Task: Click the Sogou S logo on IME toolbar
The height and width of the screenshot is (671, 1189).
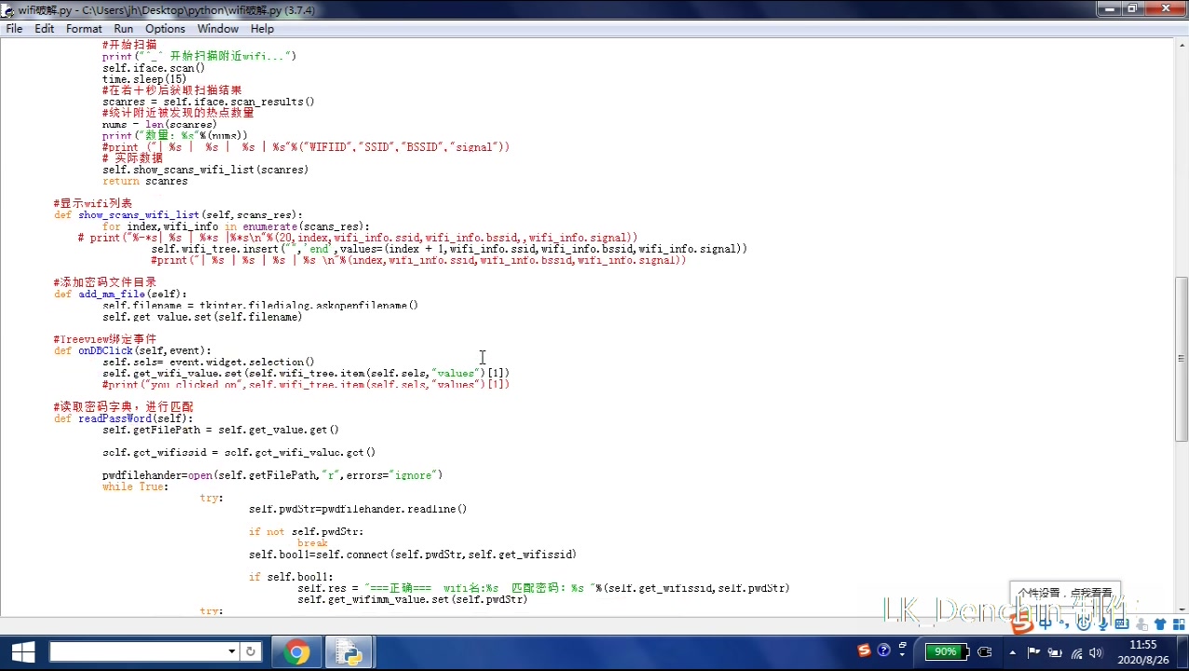Action: [x=1022, y=625]
